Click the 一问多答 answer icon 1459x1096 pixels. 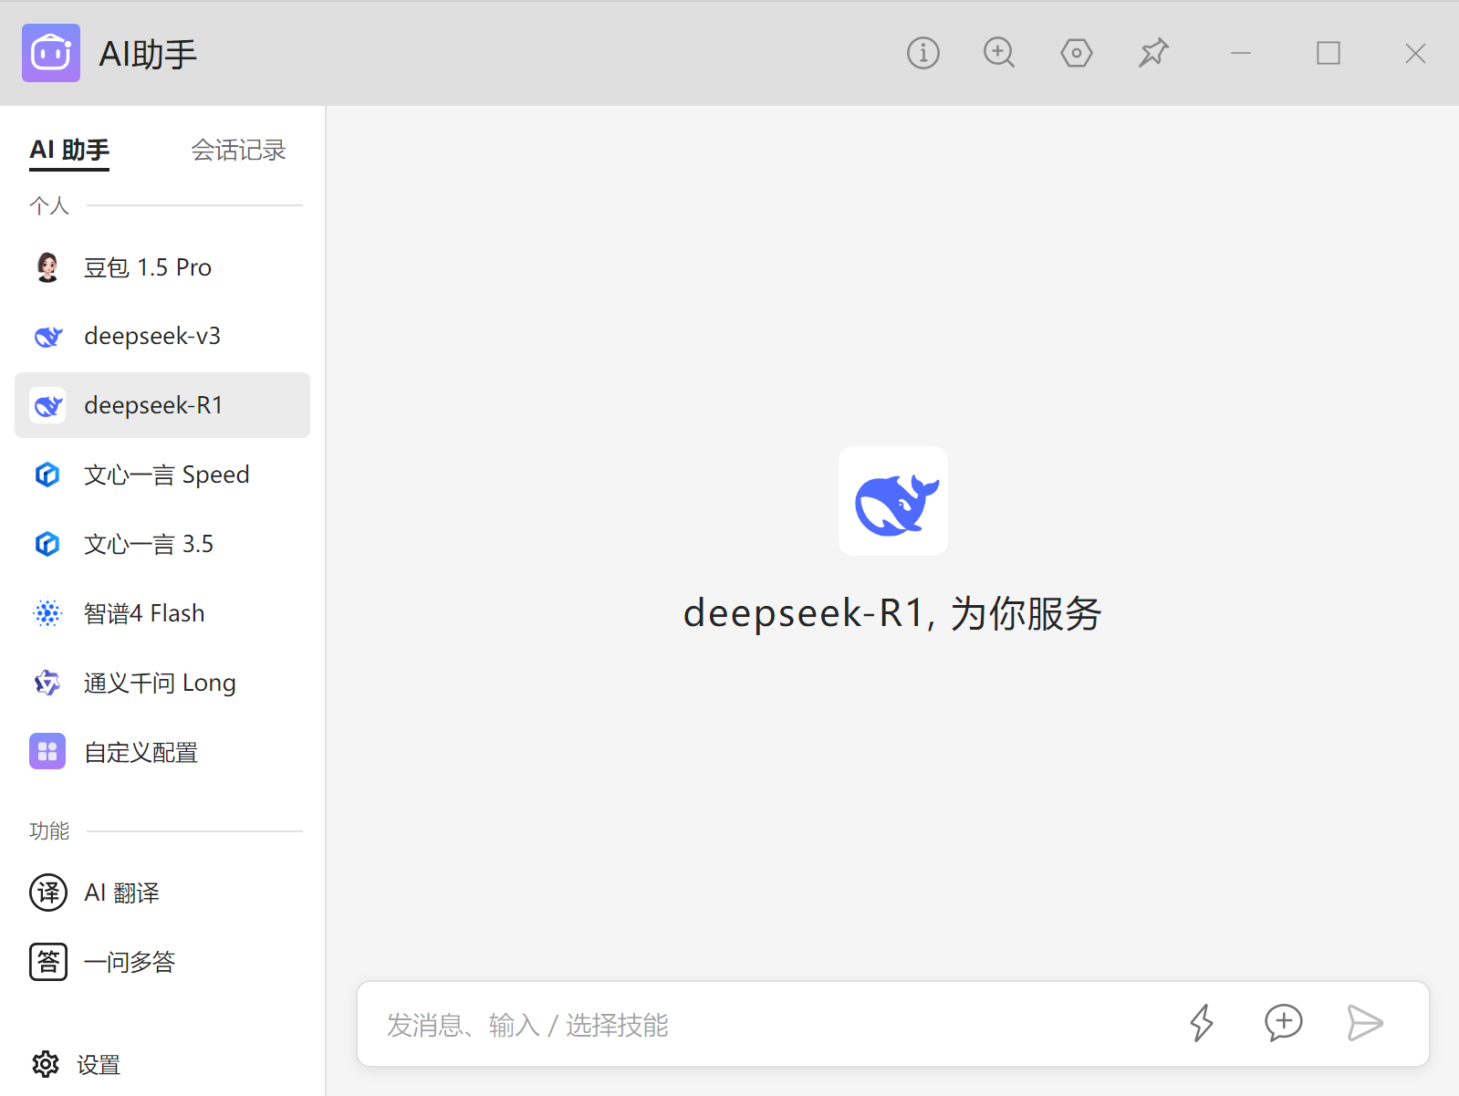click(48, 962)
